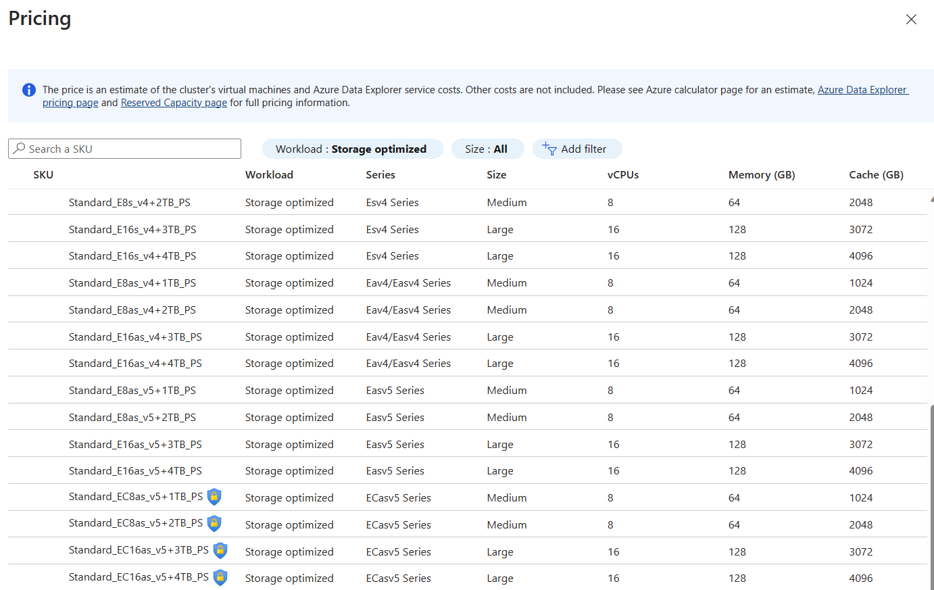The width and height of the screenshot is (934, 590).
Task: Click memory value 64 for Standard_E8as_v5+2TB_PS
Action: tap(734, 417)
